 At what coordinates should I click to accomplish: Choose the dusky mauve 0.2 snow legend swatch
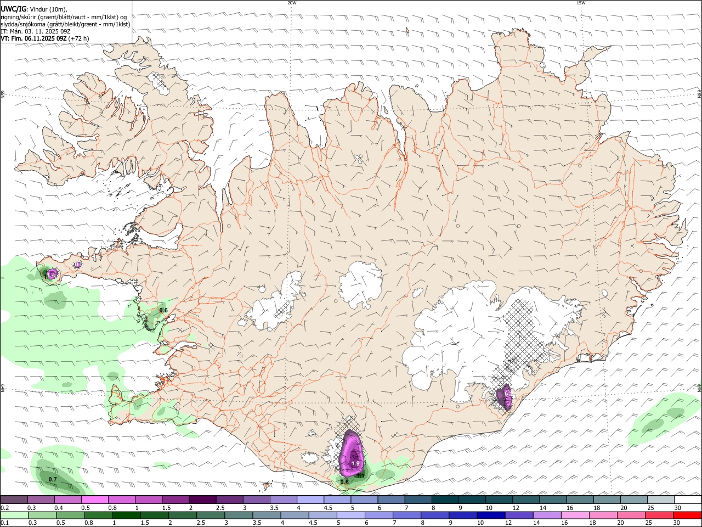(14, 500)
